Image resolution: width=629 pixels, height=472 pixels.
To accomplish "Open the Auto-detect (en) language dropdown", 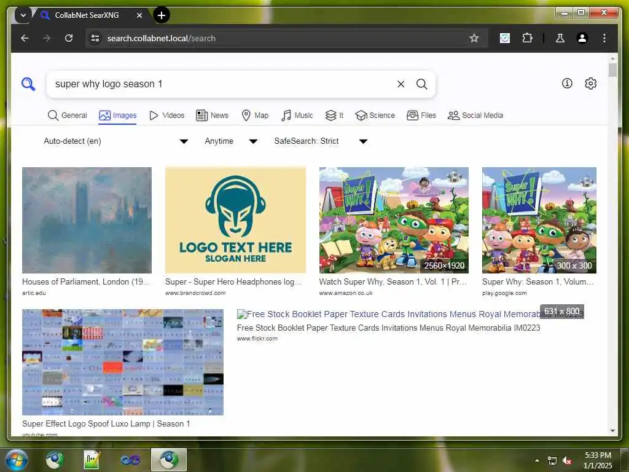I will pyautogui.click(x=116, y=141).
